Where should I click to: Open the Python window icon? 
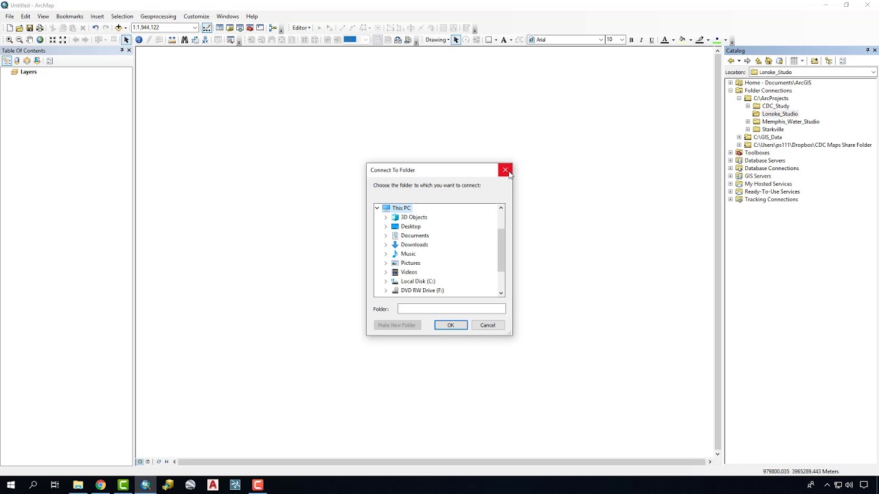(x=260, y=27)
